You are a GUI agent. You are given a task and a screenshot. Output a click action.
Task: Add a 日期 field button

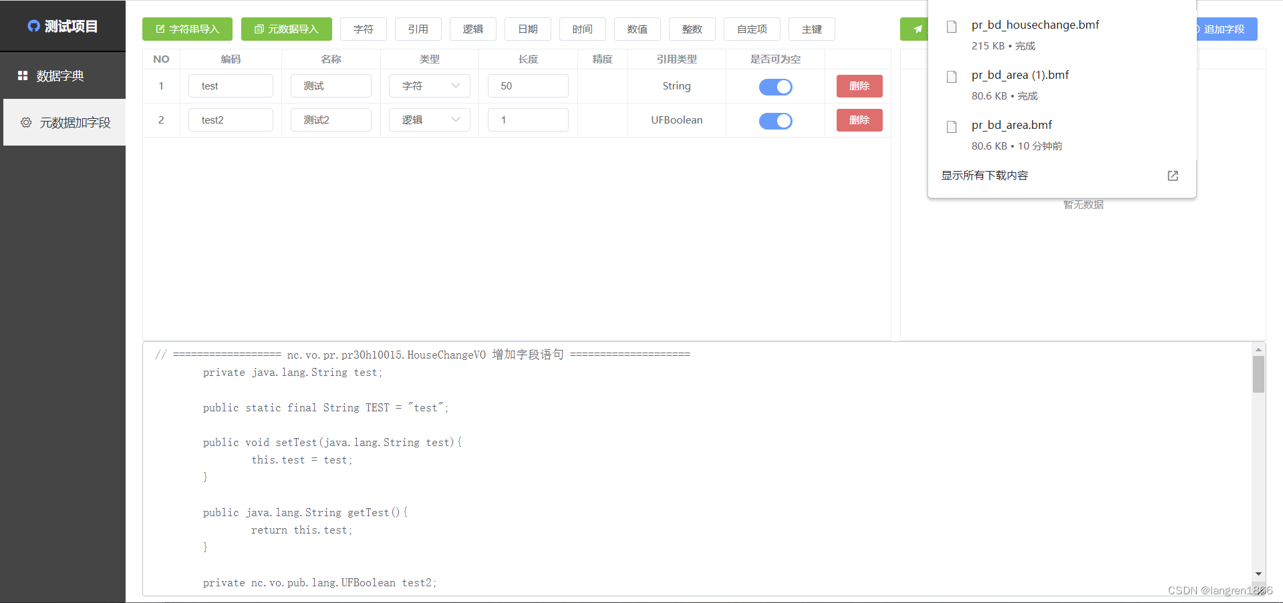click(x=528, y=29)
